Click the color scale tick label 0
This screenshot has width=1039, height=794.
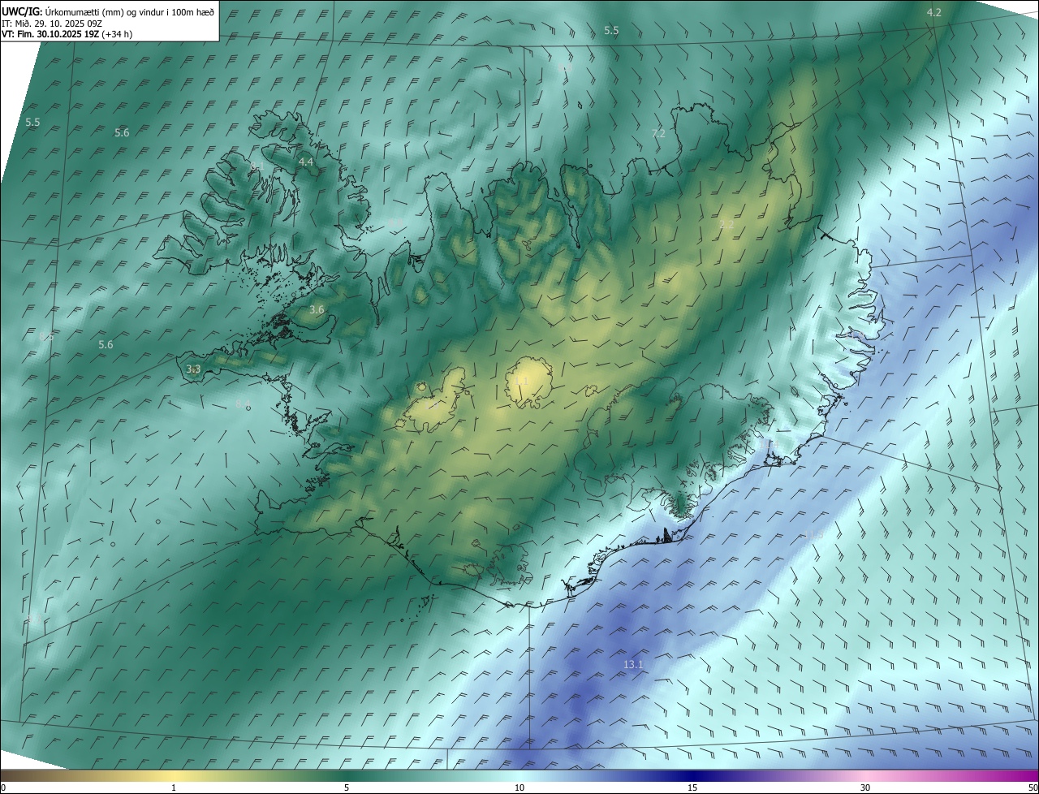[3, 788]
